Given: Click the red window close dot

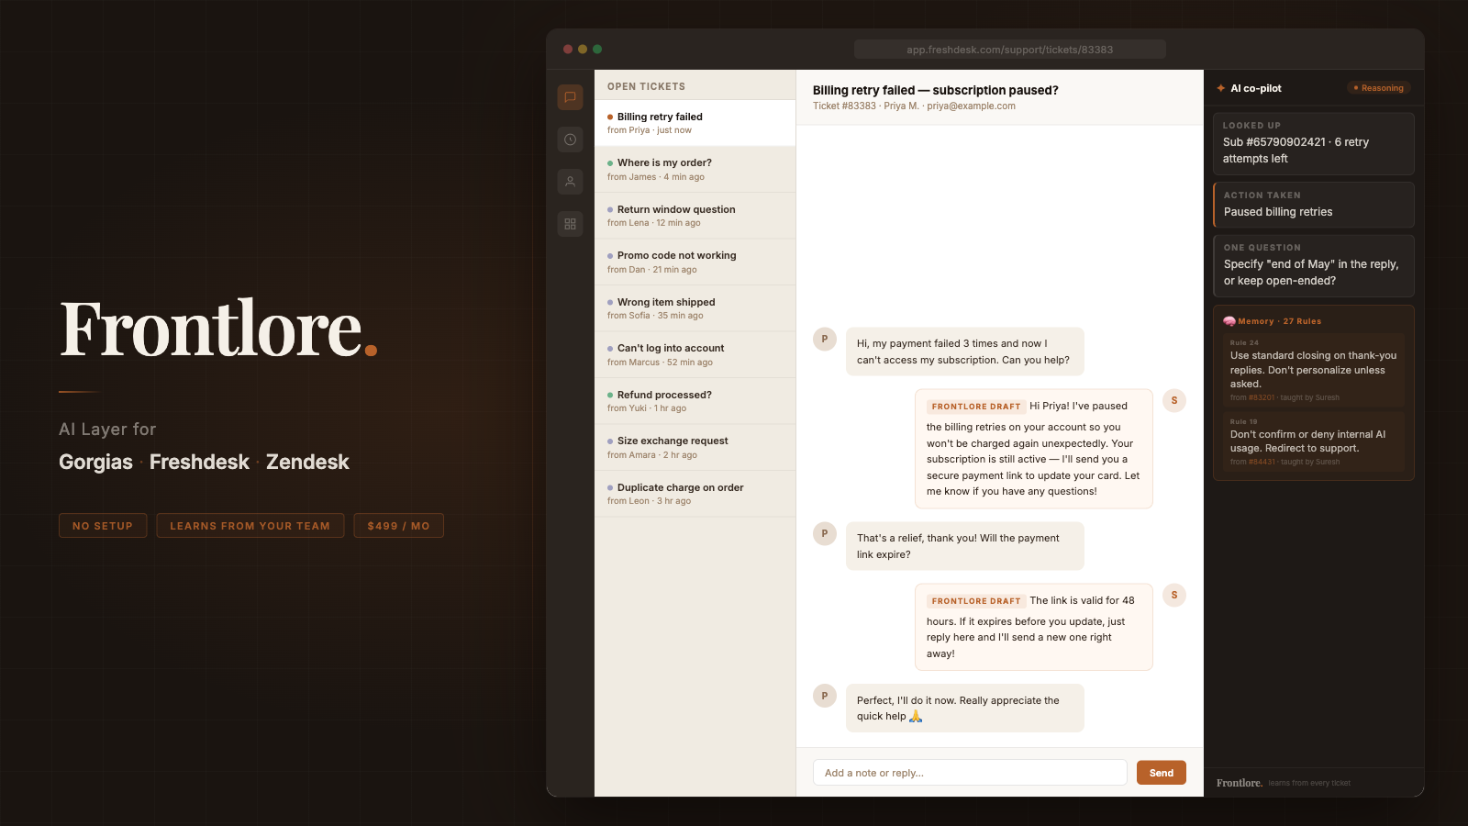Looking at the screenshot, I should (x=568, y=50).
